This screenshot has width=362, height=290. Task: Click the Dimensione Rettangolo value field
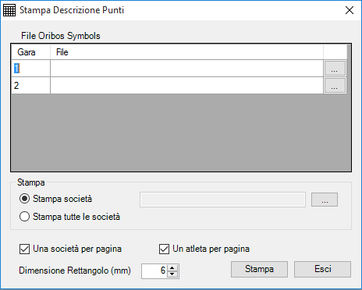tap(154, 271)
